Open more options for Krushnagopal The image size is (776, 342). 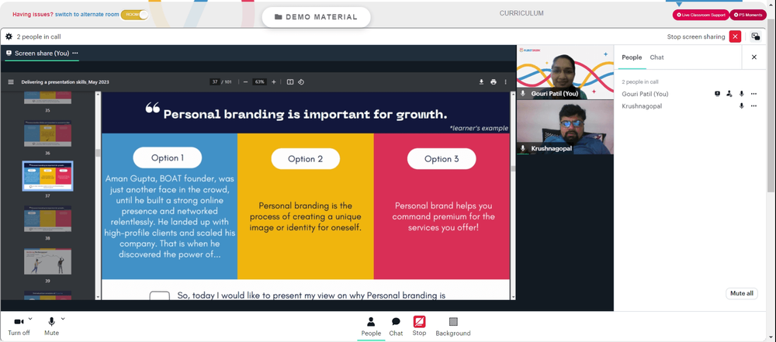(x=753, y=106)
